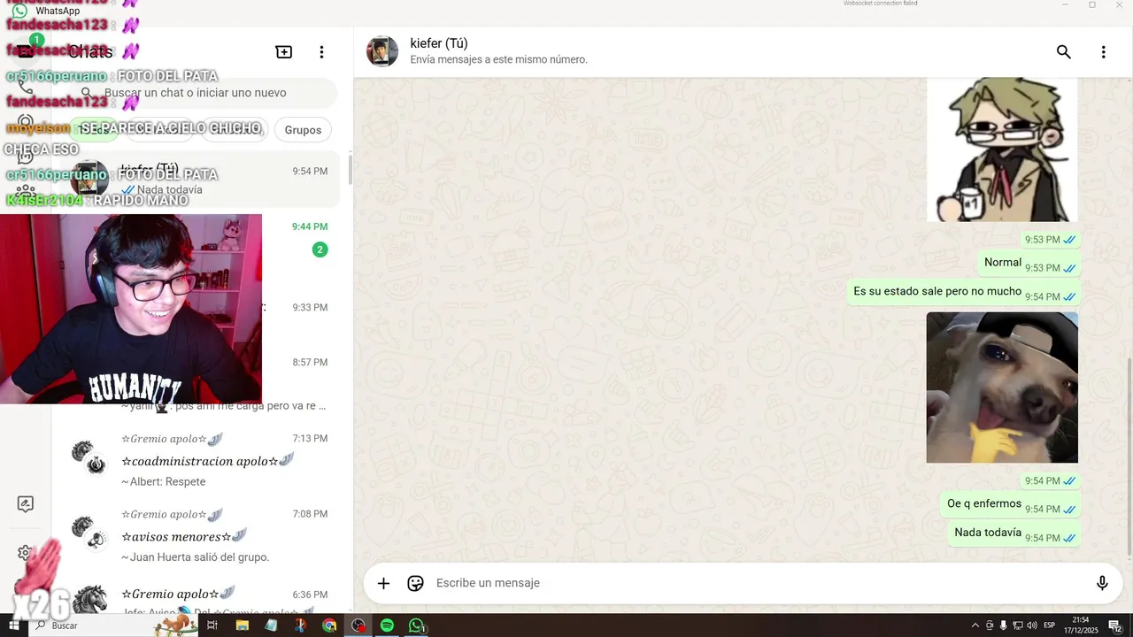This screenshot has height=637, width=1133.
Task: Launch File Explorer from the taskbar
Action: pos(242,625)
